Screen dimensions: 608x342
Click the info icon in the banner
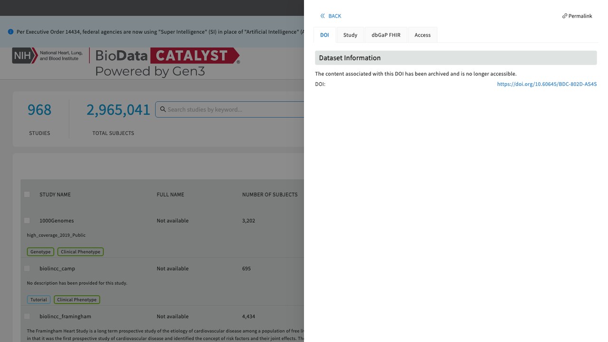[x=10, y=32]
